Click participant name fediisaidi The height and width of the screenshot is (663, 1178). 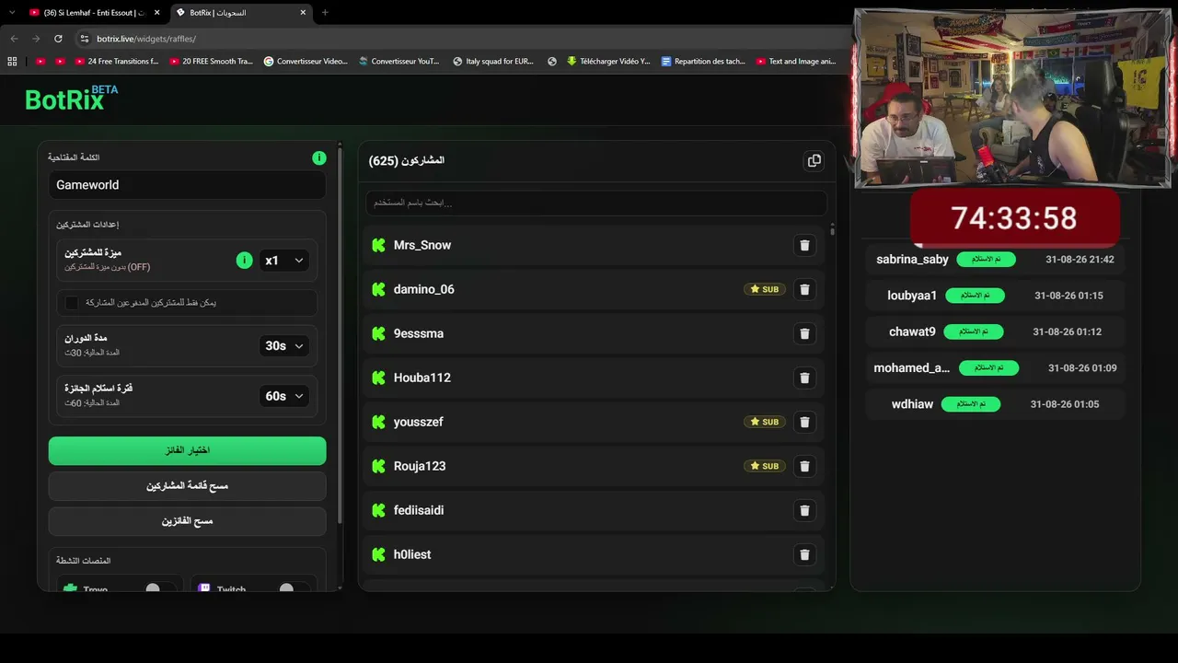[x=419, y=510]
